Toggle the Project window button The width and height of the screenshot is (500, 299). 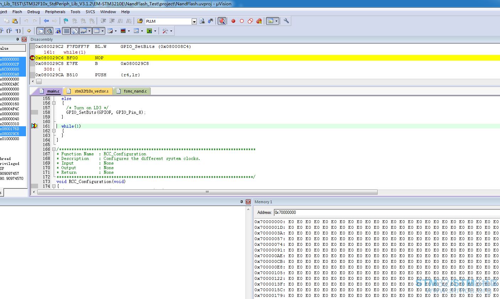271,21
